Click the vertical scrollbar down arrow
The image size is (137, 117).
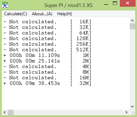pos(132,106)
